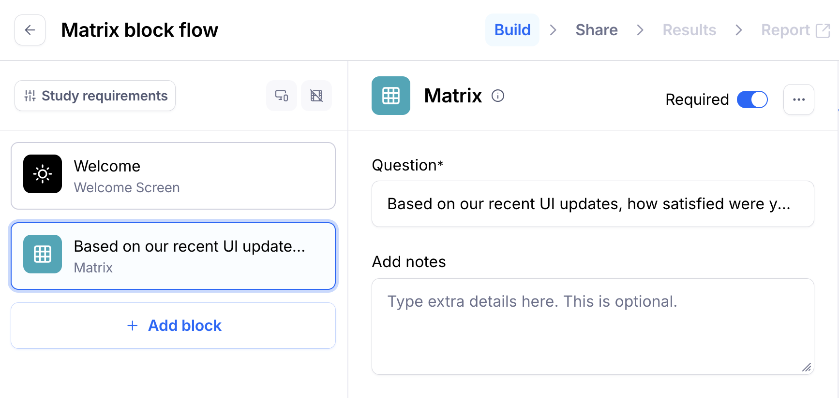This screenshot has width=839, height=398.
Task: Click chevron between Share and Results
Action: 640,30
